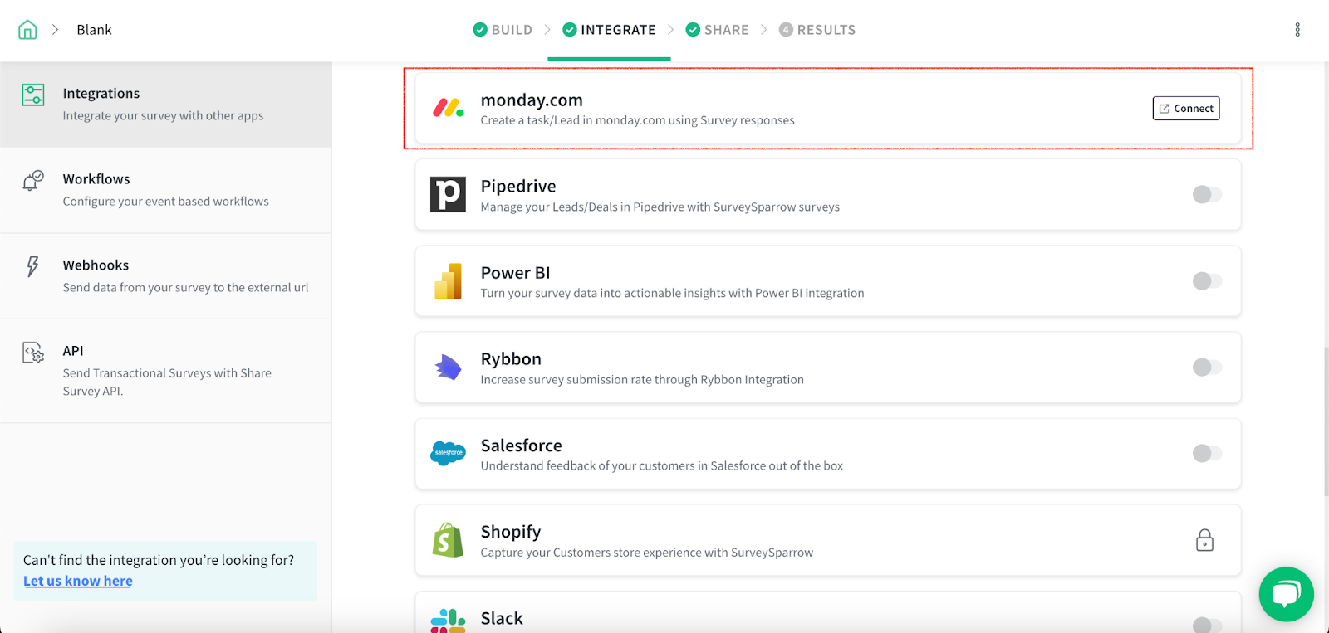
Task: Click the chevron between Build and Integrate
Action: coord(547,30)
